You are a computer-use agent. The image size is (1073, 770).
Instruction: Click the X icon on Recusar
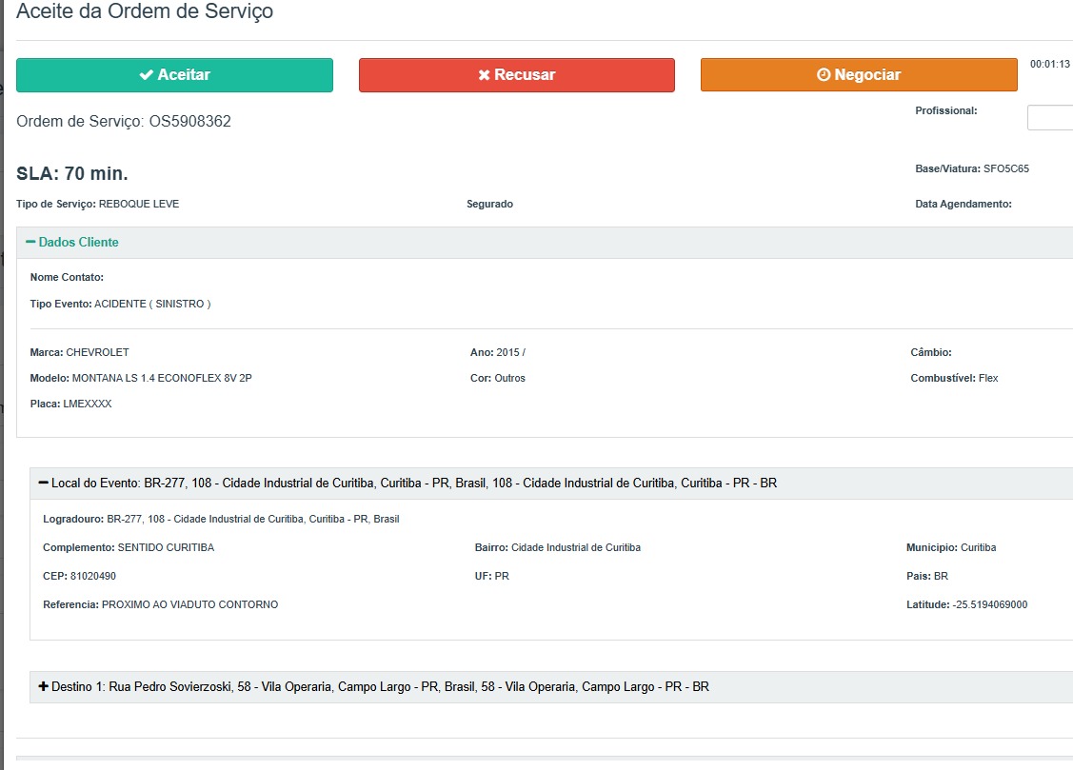pos(484,75)
